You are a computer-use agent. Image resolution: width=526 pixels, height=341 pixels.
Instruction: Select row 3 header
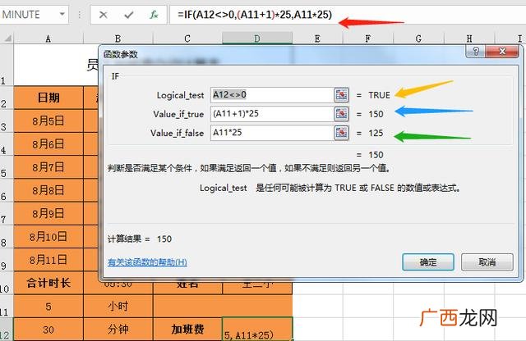coord(7,121)
